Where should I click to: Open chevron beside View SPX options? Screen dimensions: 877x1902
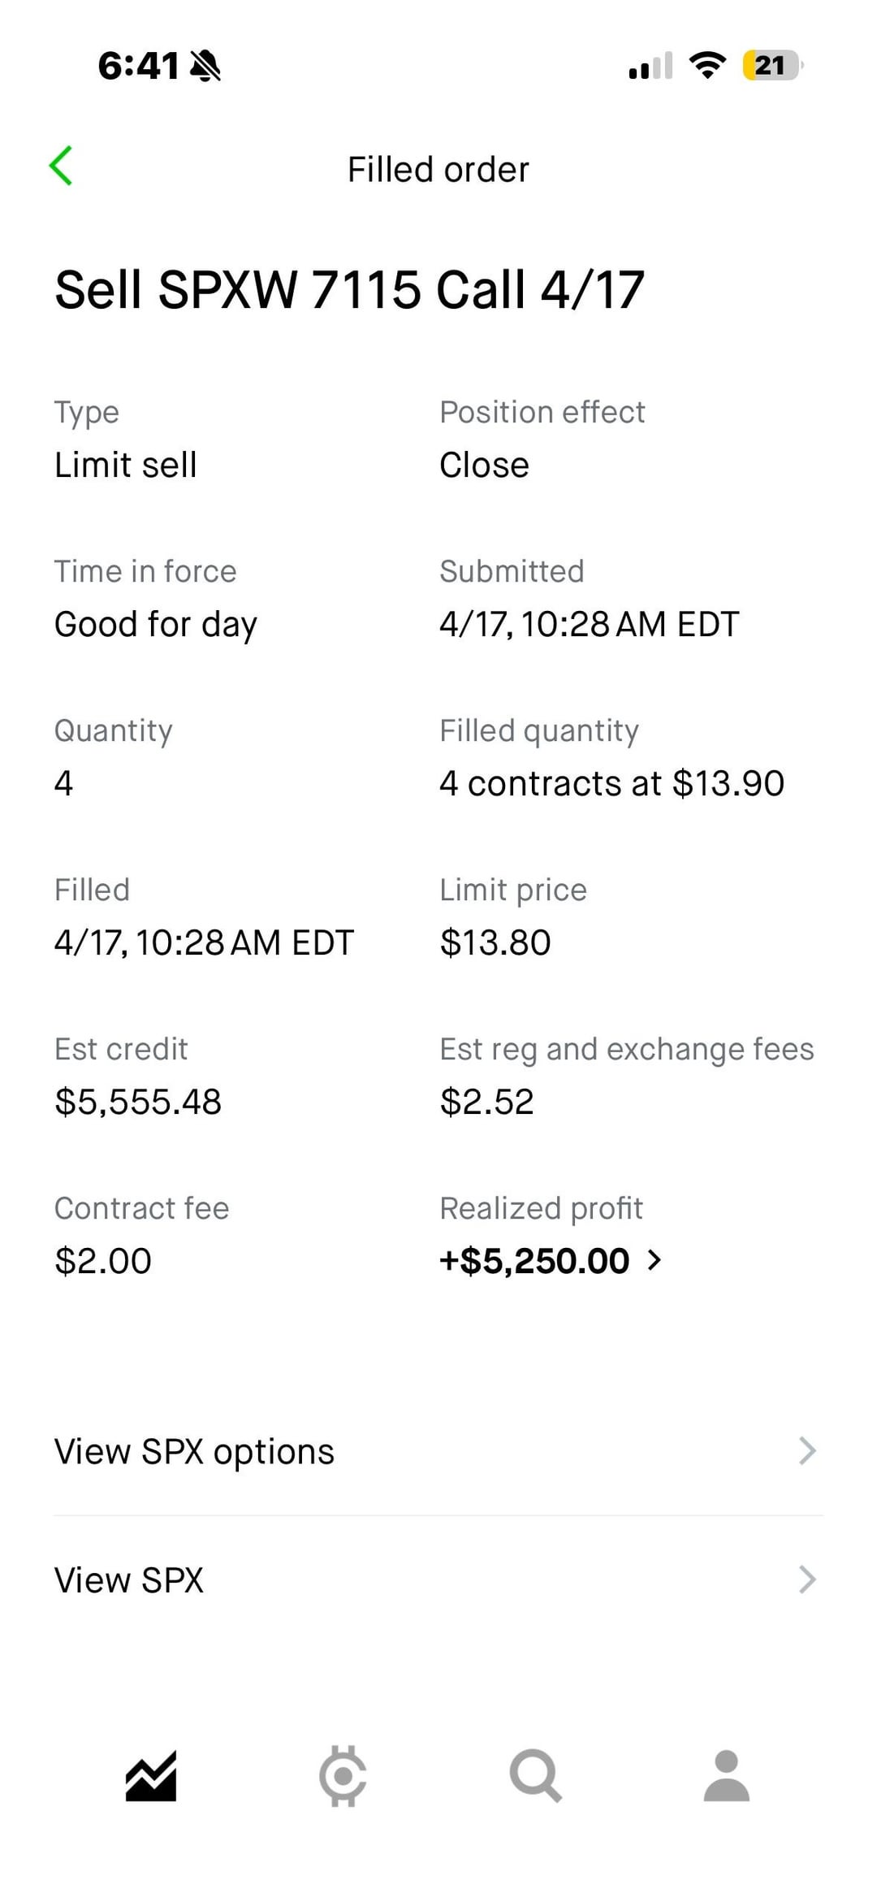click(x=807, y=1451)
